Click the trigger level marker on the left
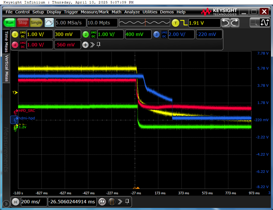This screenshot has height=210, width=273. (15, 92)
